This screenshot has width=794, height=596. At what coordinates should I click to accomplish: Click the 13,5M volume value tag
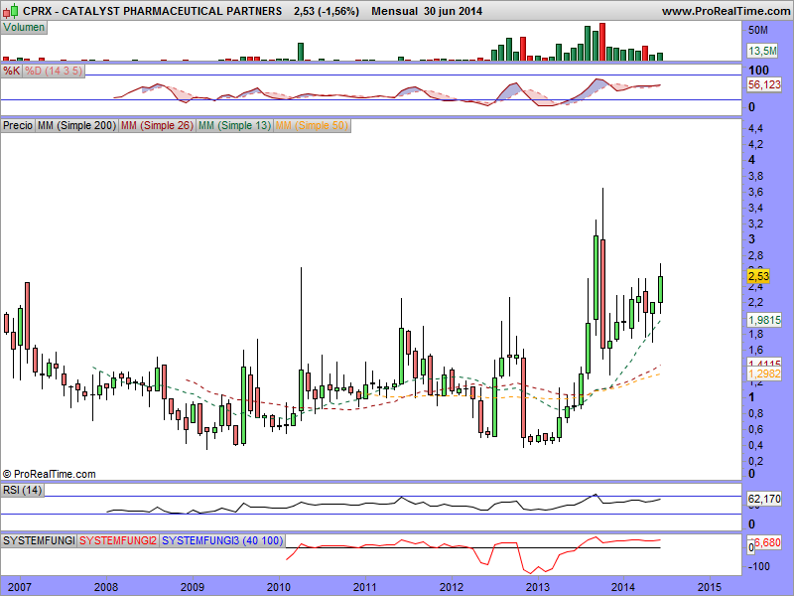tap(762, 51)
